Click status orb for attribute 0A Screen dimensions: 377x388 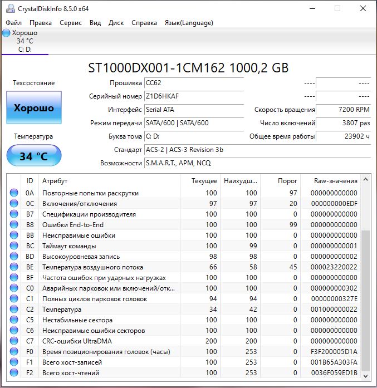(x=14, y=193)
